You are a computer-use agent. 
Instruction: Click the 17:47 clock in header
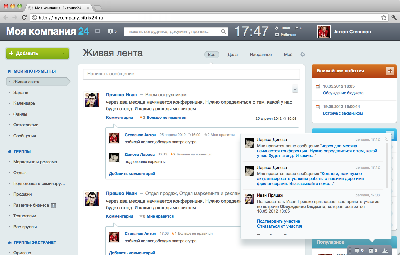click(251, 32)
